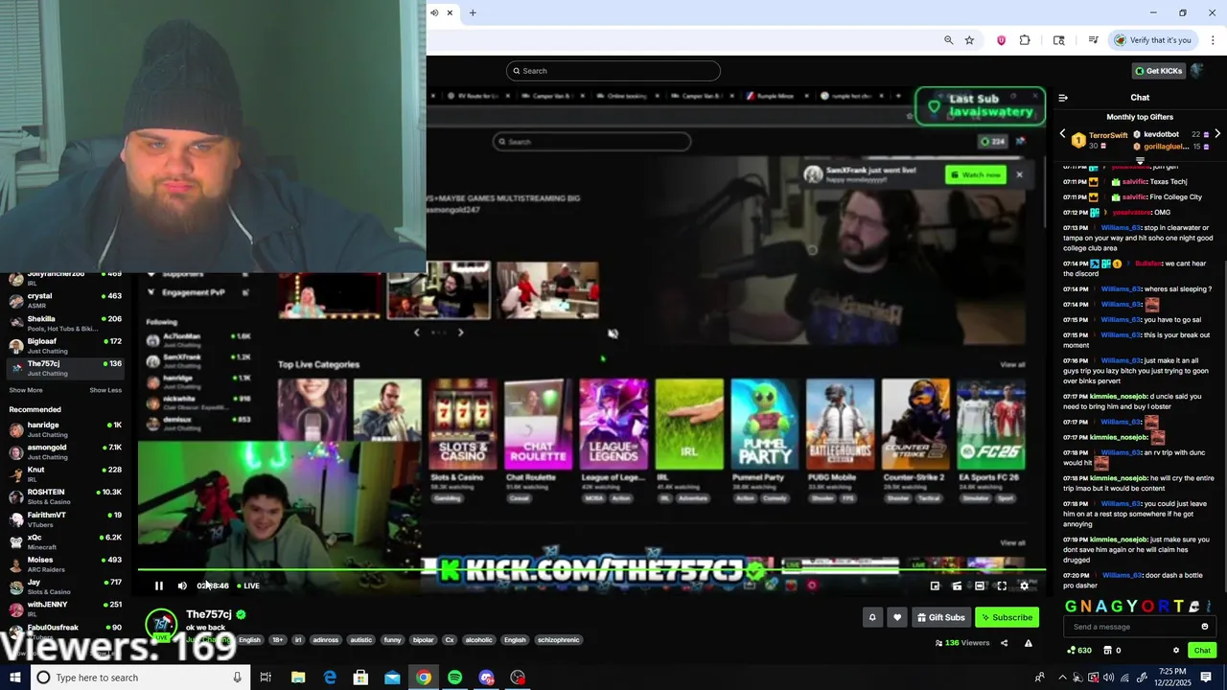Open the emoji picker in chat

(1205, 627)
